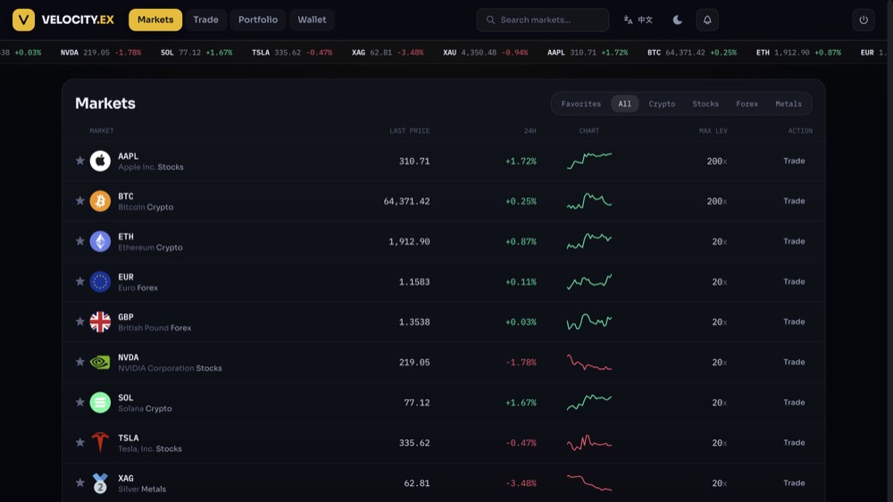Click Trade for SOL row
This screenshot has width=893, height=502.
pos(794,402)
